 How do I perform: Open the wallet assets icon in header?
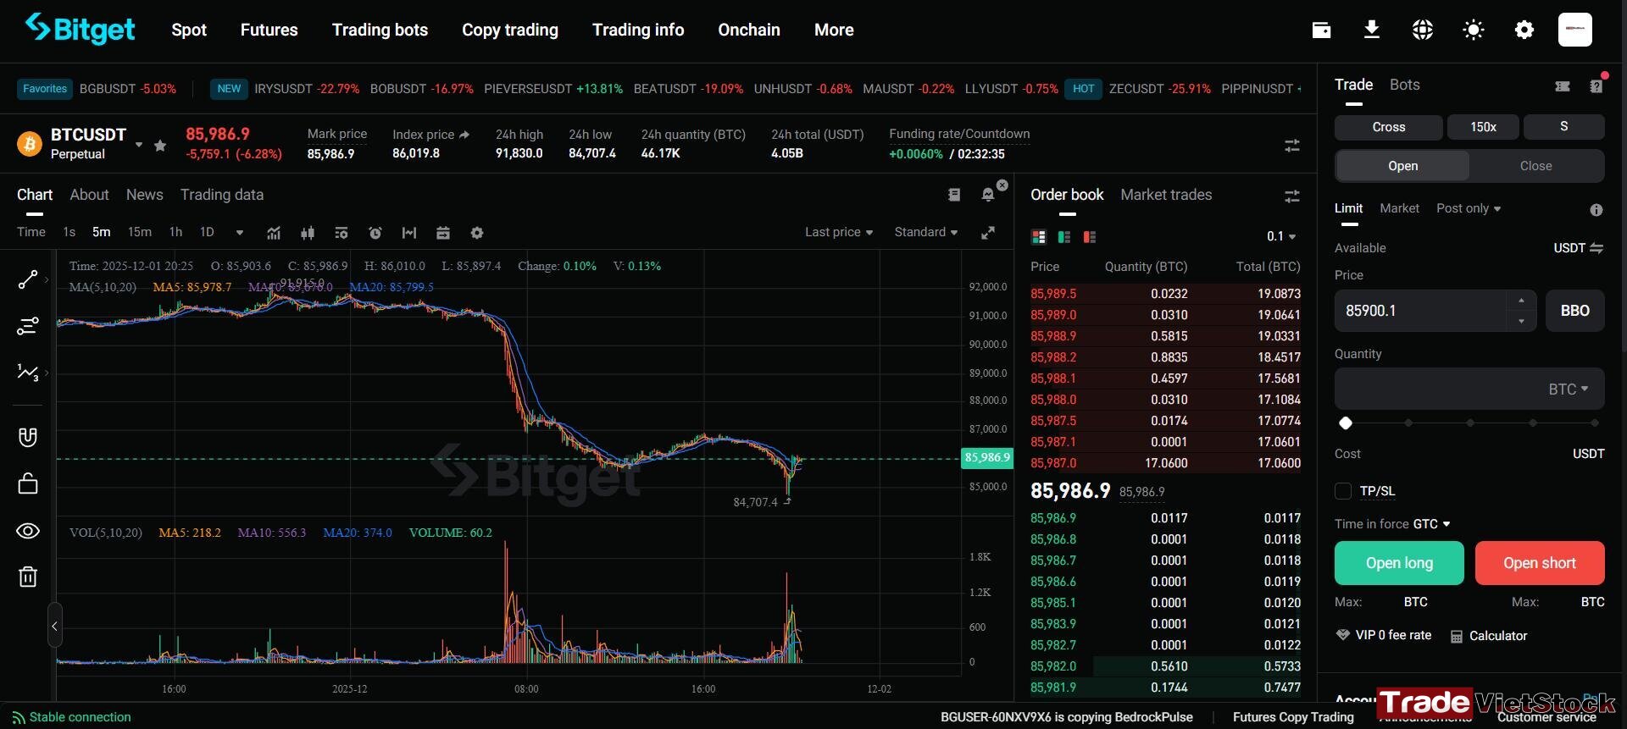tap(1321, 30)
